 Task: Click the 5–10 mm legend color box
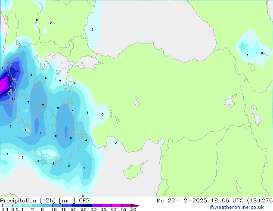(47, 205)
